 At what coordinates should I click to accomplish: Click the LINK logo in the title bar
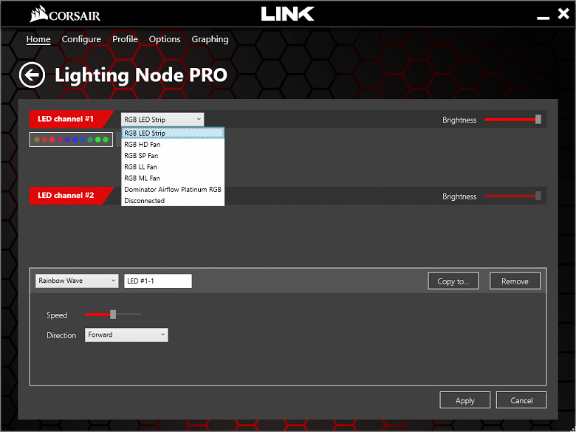tap(288, 13)
